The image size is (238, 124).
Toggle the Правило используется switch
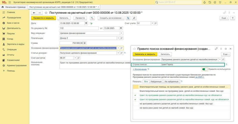tap(205, 69)
